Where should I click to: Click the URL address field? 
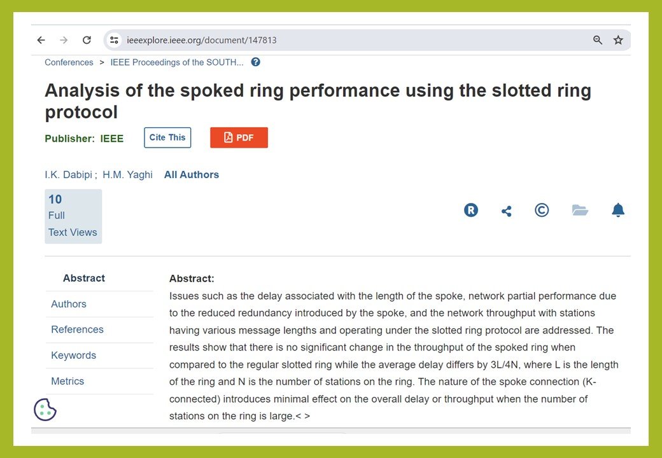point(350,40)
